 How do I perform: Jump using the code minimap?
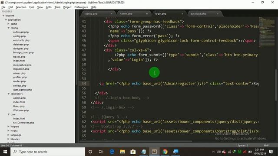267,32
